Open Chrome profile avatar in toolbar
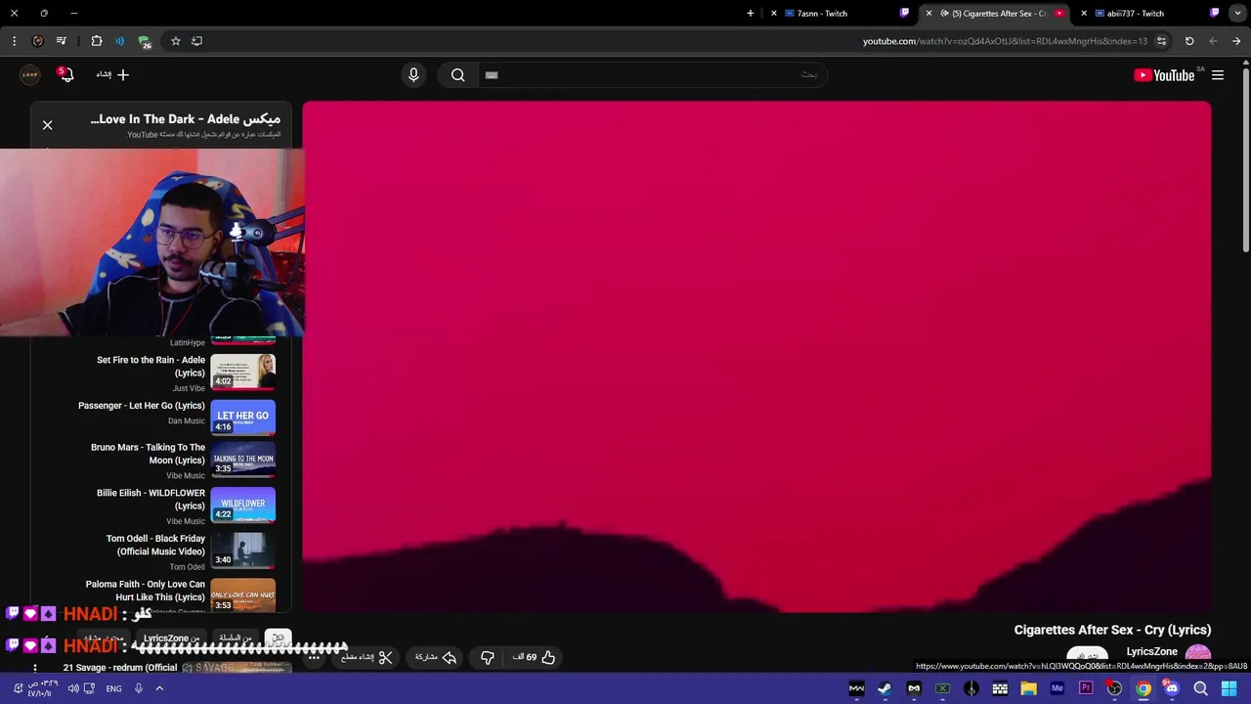Image resolution: width=1251 pixels, height=704 pixels. click(x=37, y=41)
